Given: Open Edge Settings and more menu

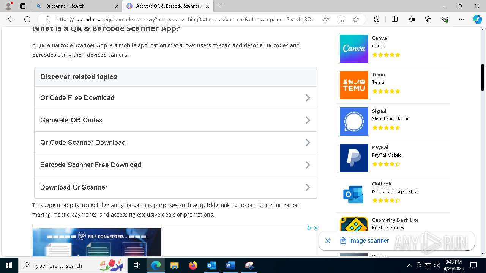Looking at the screenshot, I should click(x=462, y=19).
